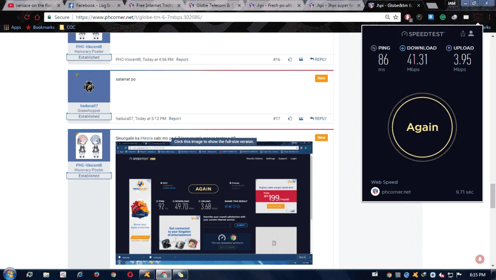
Task: Switch to the '.hpi - Fresh po ulit' tab
Action: (274, 6)
